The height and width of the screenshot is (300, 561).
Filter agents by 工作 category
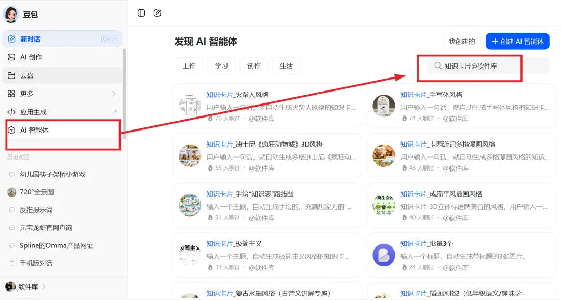pyautogui.click(x=189, y=66)
